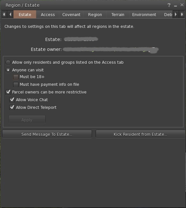
Task: Minimize the Region / Estate floater
Action: click(x=175, y=5)
